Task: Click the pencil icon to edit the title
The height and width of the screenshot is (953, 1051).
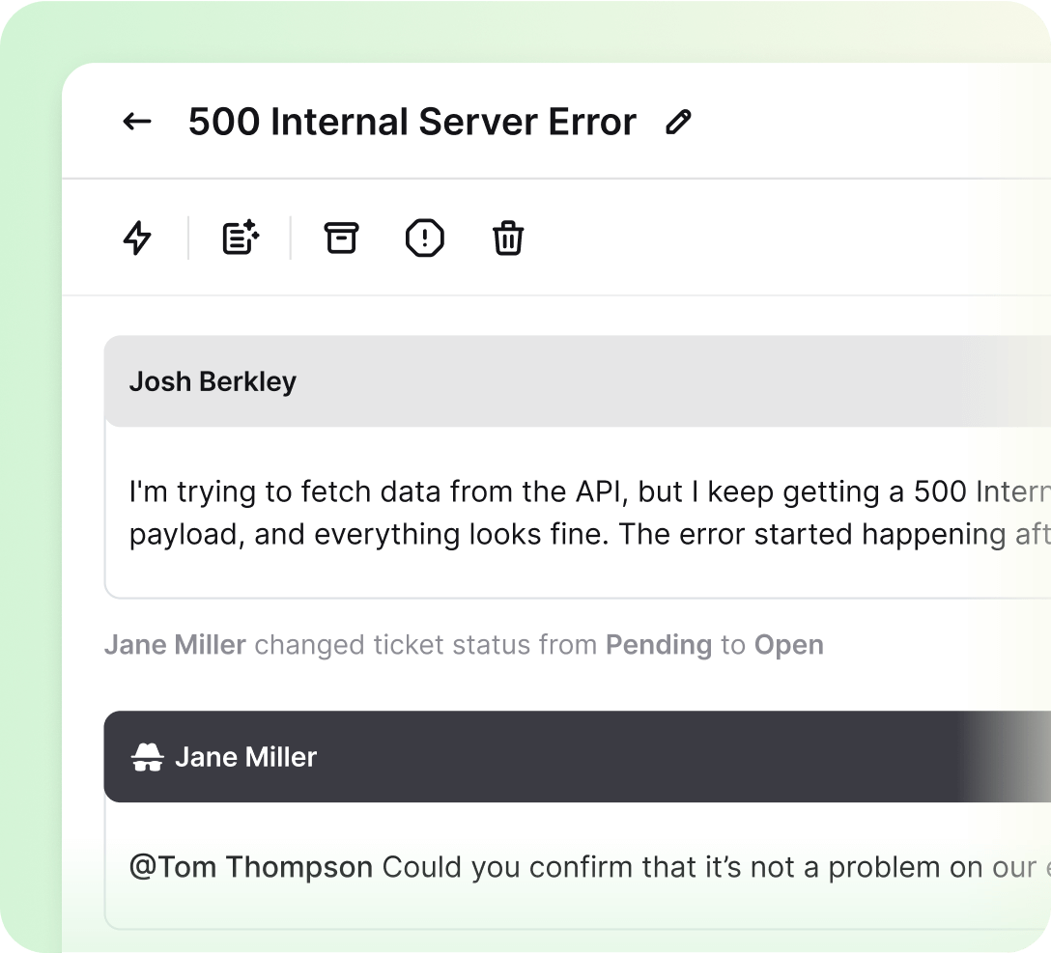Action: click(679, 123)
